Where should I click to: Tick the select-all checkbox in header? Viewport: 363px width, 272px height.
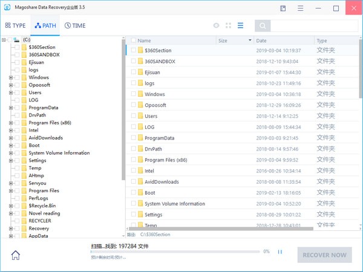click(x=133, y=40)
